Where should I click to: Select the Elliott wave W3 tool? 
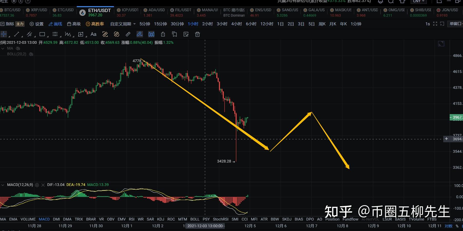68,34
